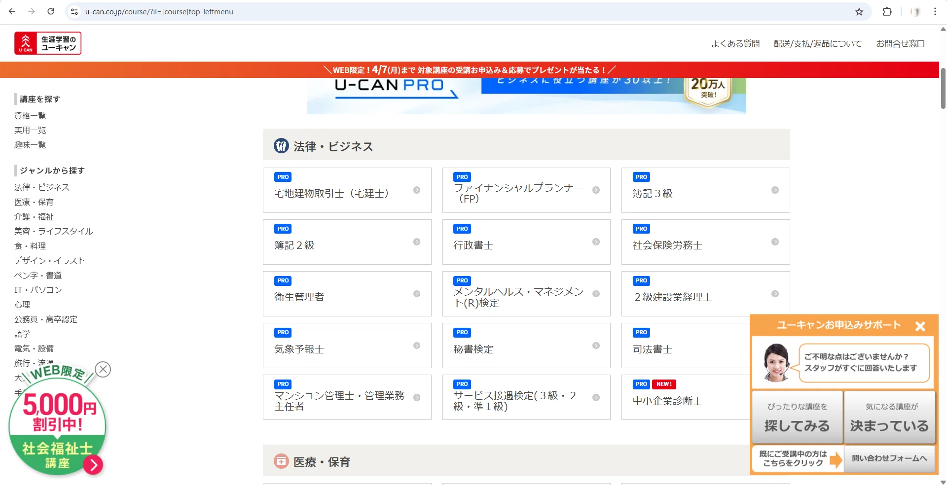Click the arrow icon on ファイナンシャルプランナー card

[596, 190]
